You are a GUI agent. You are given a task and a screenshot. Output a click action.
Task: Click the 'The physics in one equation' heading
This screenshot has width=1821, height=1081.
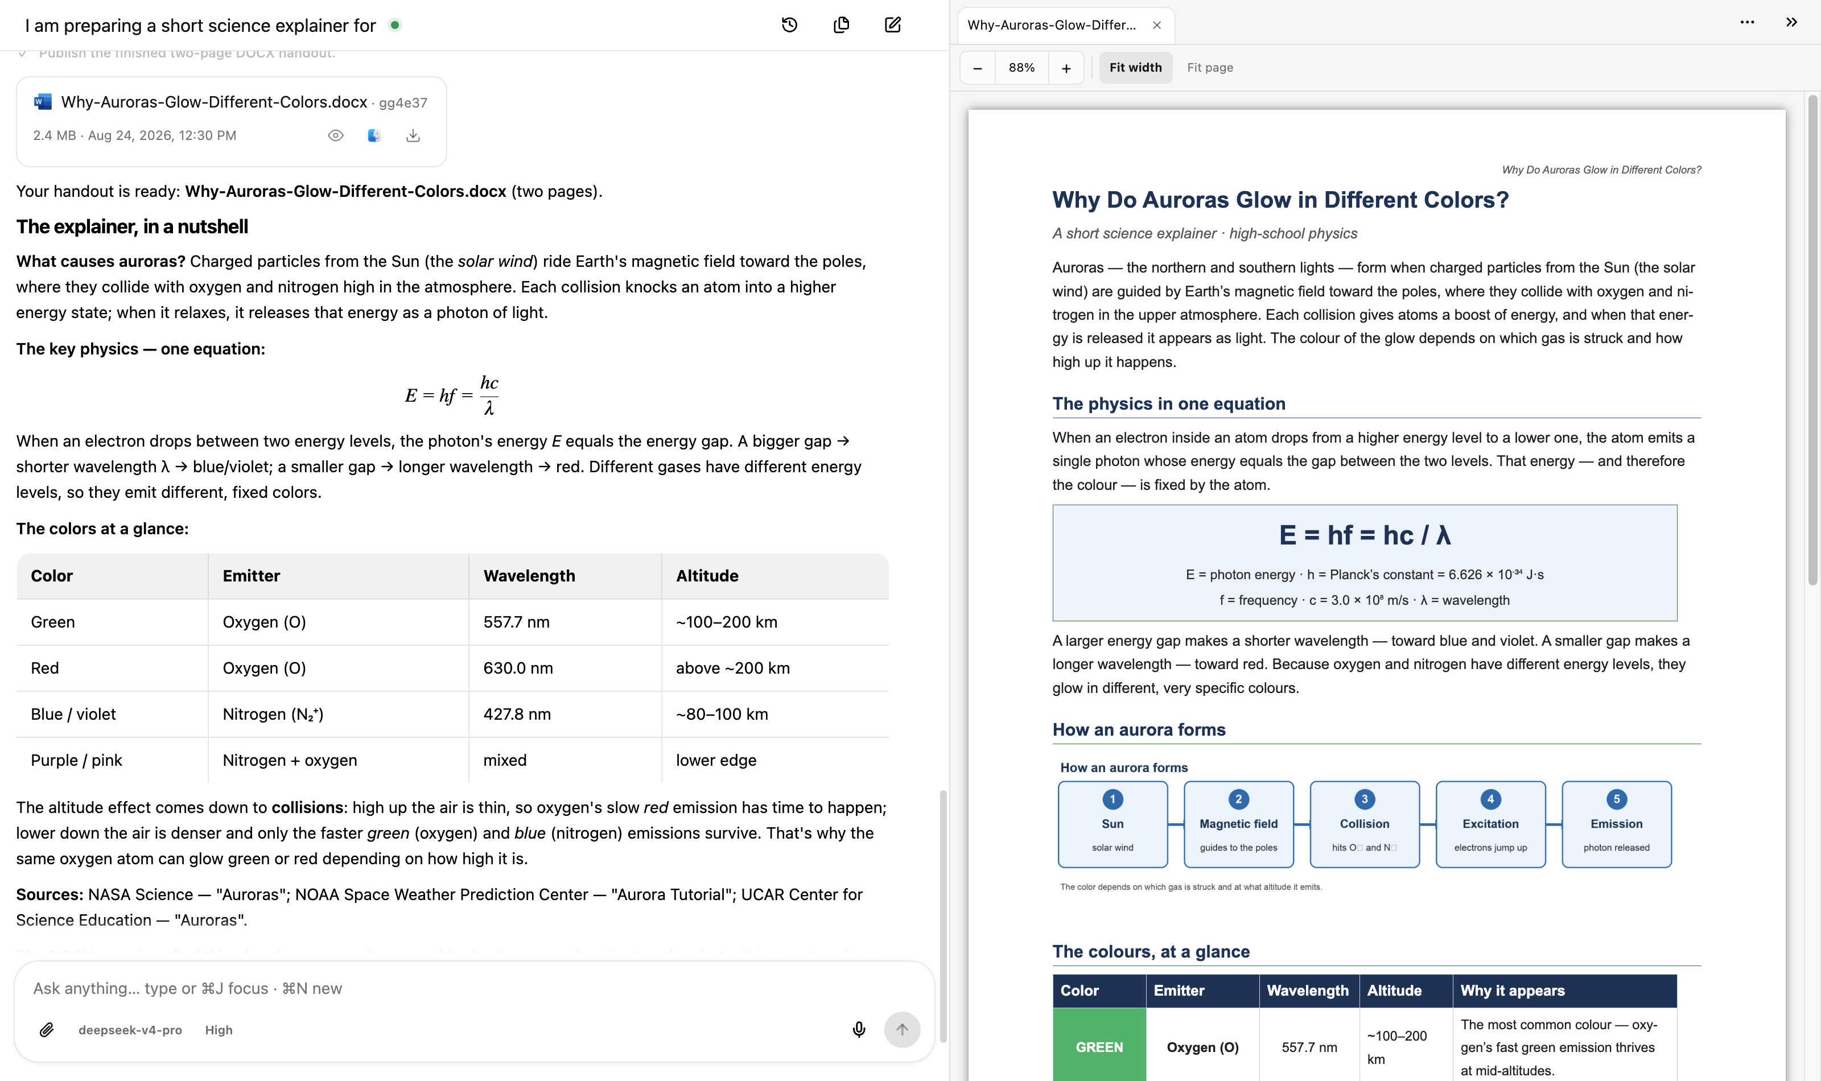pos(1168,403)
